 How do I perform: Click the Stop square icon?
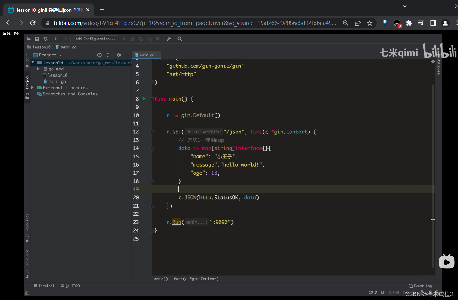tap(158, 39)
